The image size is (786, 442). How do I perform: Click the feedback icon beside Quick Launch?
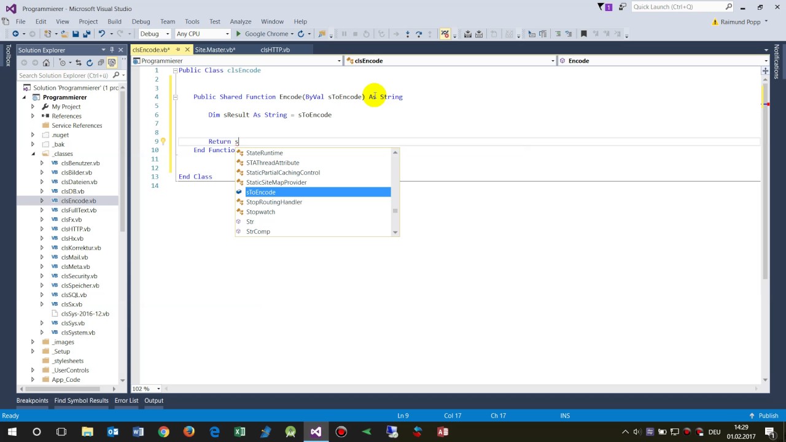click(x=623, y=7)
